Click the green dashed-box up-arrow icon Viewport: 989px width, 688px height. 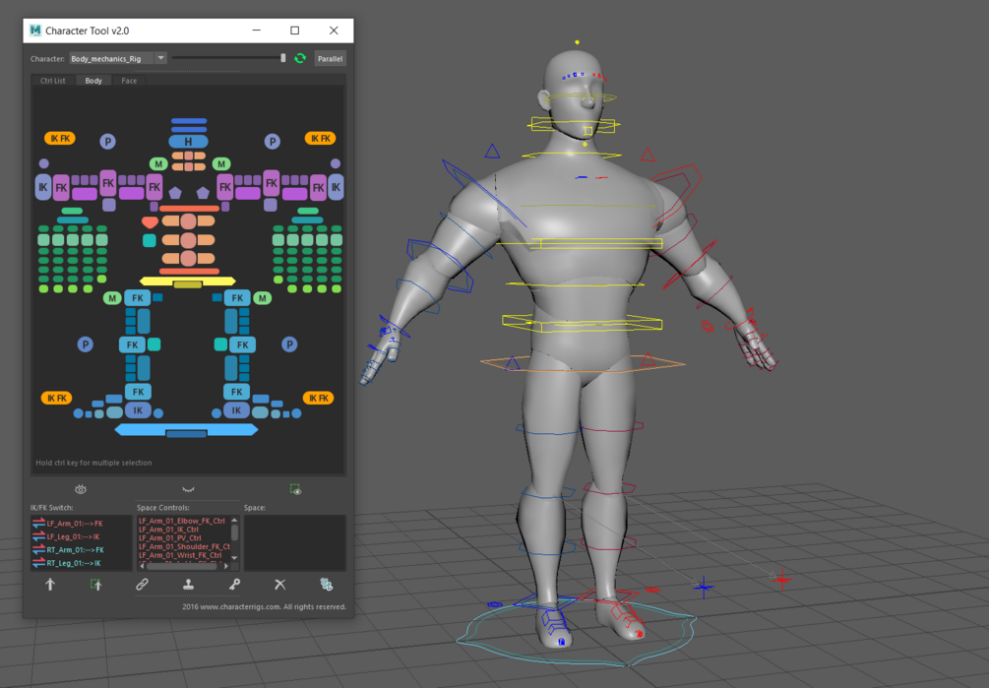95,585
